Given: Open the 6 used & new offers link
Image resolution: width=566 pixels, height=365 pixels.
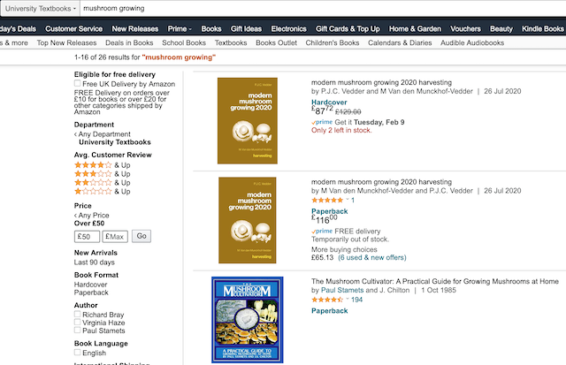Looking at the screenshot, I should 371,257.
